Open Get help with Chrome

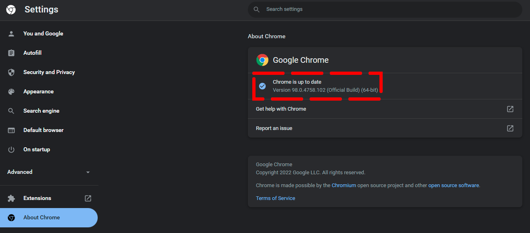(385, 109)
